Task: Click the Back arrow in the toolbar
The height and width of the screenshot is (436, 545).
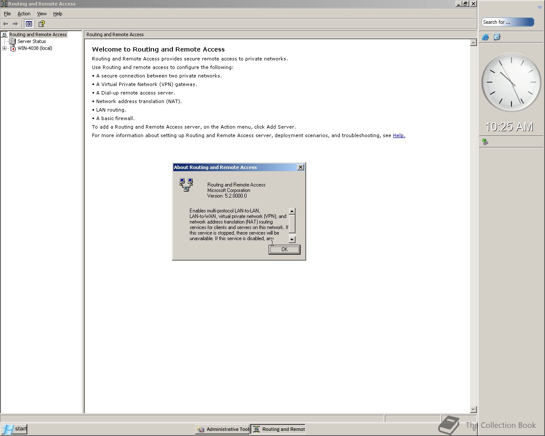Action: pyautogui.click(x=6, y=24)
